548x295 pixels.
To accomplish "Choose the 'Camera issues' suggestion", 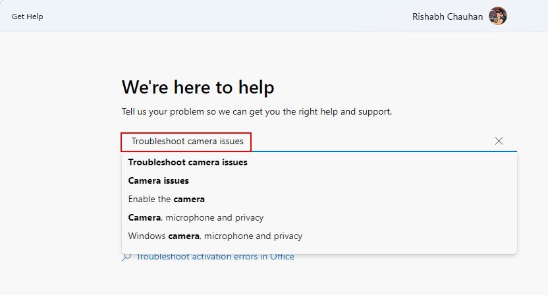I will click(158, 180).
